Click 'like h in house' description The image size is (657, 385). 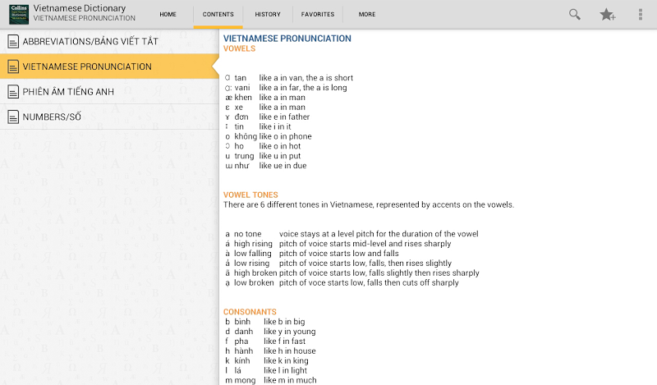[290, 351]
